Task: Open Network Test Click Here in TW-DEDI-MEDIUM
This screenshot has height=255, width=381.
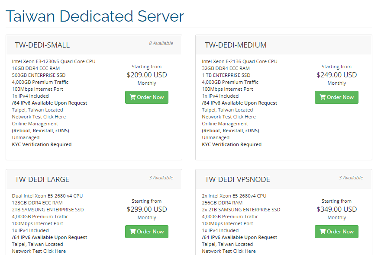Action: pyautogui.click(x=245, y=117)
